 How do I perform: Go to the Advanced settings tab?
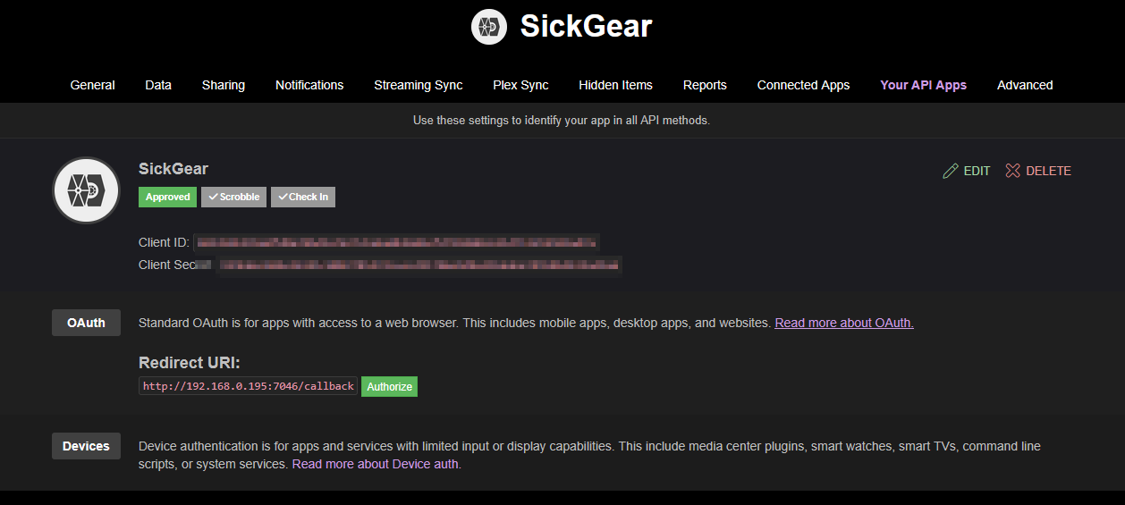pyautogui.click(x=1025, y=85)
